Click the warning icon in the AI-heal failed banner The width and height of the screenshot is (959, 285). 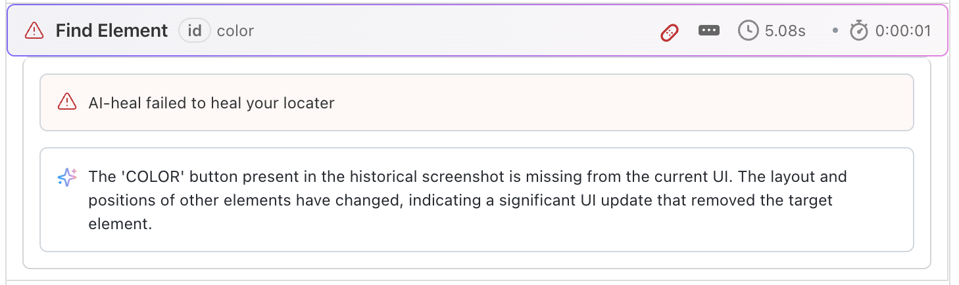[x=67, y=102]
